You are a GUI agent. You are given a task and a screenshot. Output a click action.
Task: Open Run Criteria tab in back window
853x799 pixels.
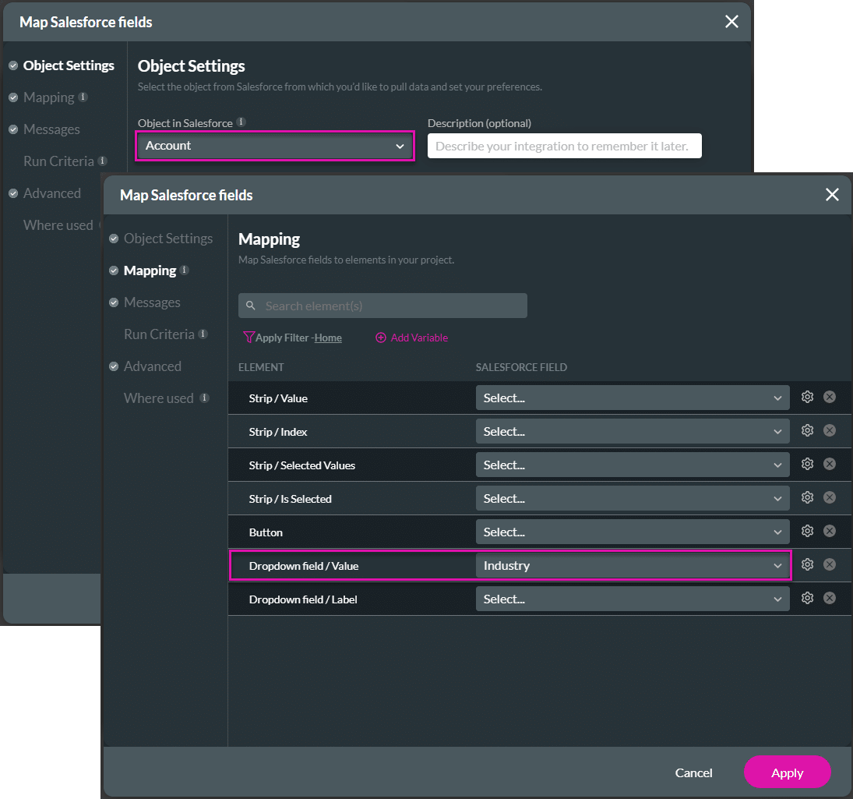pos(58,161)
